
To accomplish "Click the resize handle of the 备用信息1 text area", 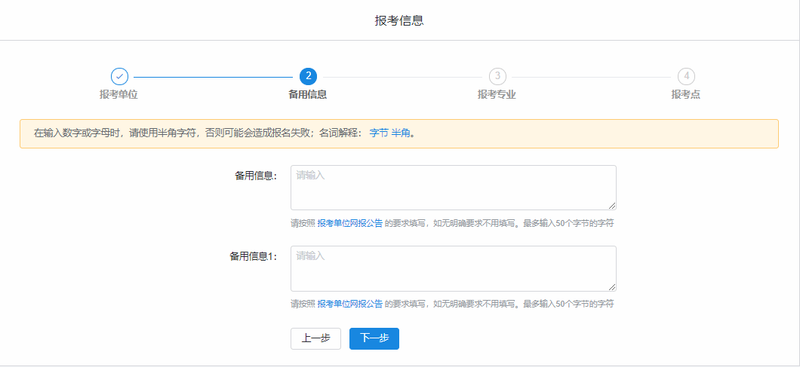I will click(613, 287).
